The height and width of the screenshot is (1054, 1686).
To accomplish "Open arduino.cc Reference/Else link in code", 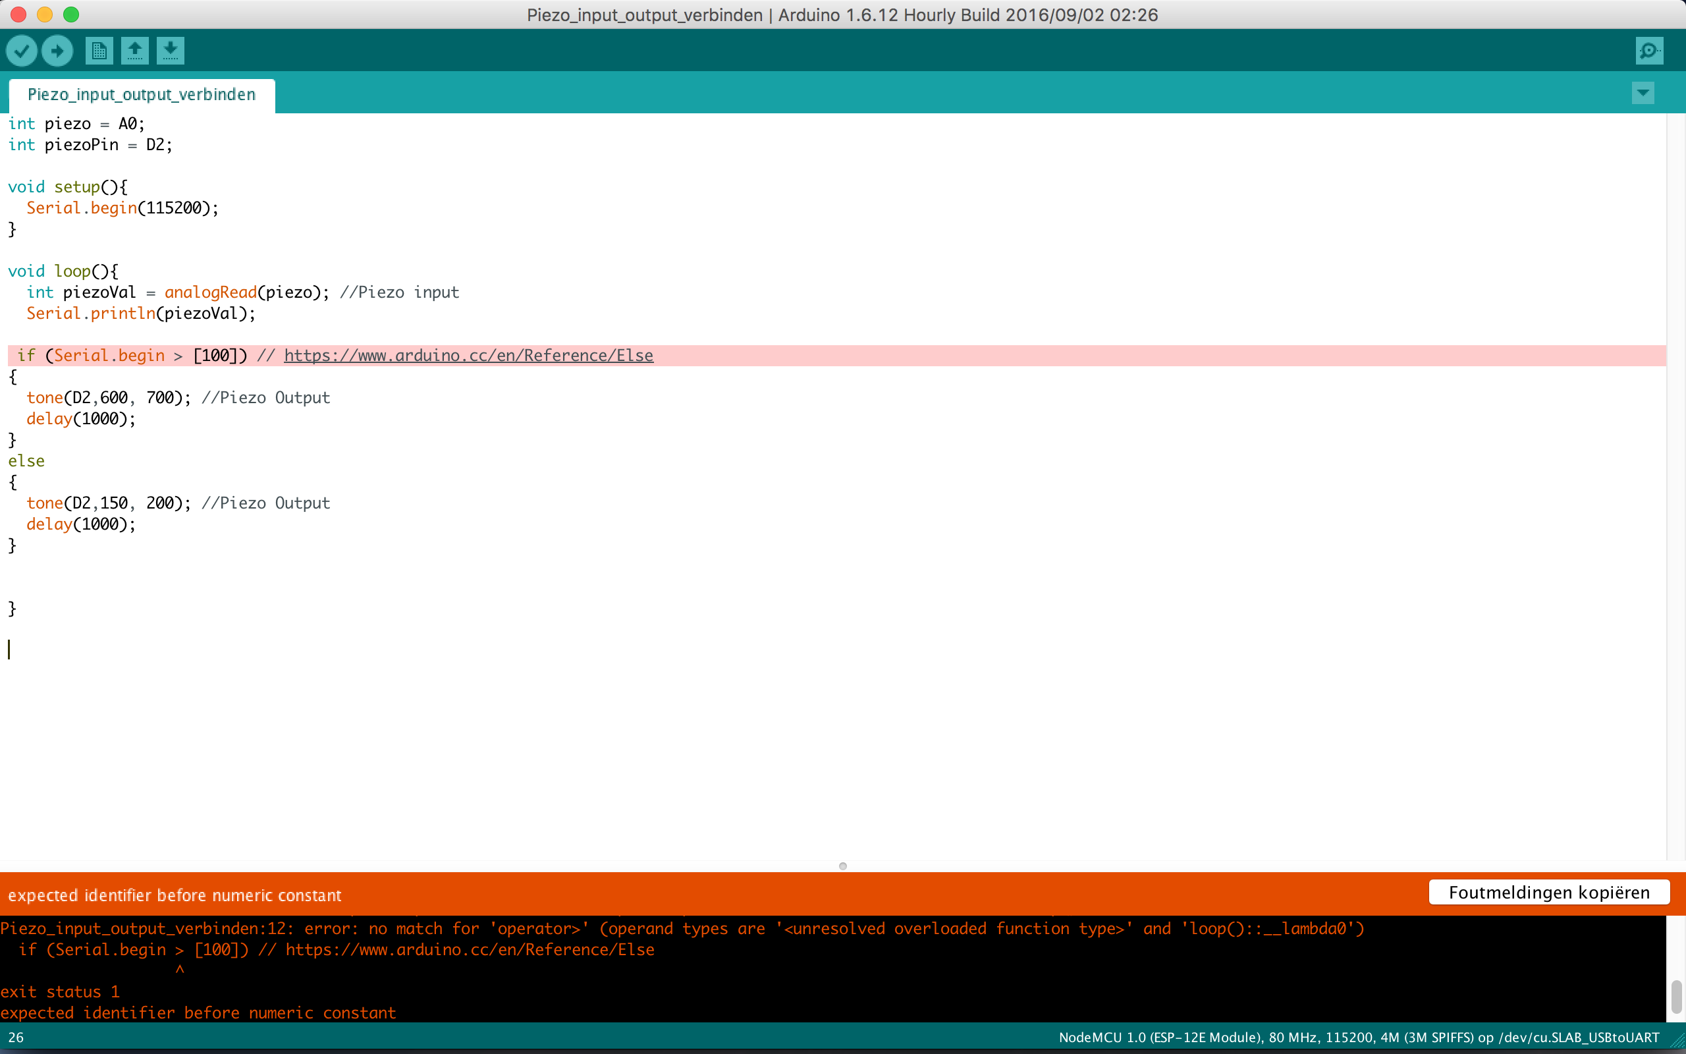I will point(468,356).
